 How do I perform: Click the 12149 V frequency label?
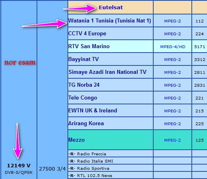(x=19, y=166)
